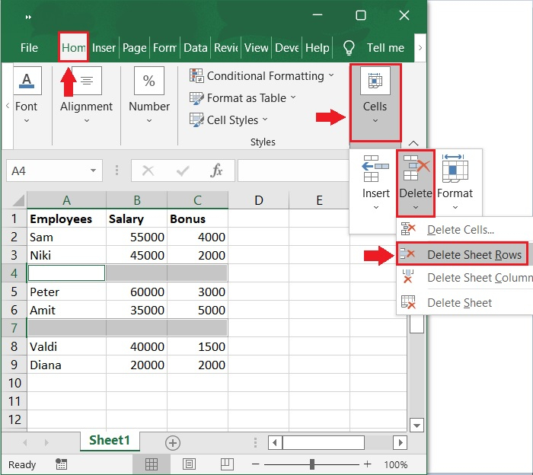Click the macro recording status bar icon
The image size is (533, 475).
click(x=62, y=464)
